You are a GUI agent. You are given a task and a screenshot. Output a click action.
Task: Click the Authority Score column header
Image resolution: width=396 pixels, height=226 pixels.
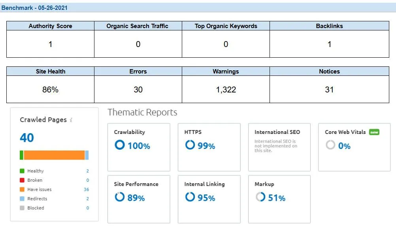point(50,26)
